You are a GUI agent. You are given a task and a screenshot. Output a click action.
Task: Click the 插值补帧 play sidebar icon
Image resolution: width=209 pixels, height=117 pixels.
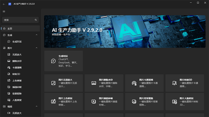click(9, 87)
